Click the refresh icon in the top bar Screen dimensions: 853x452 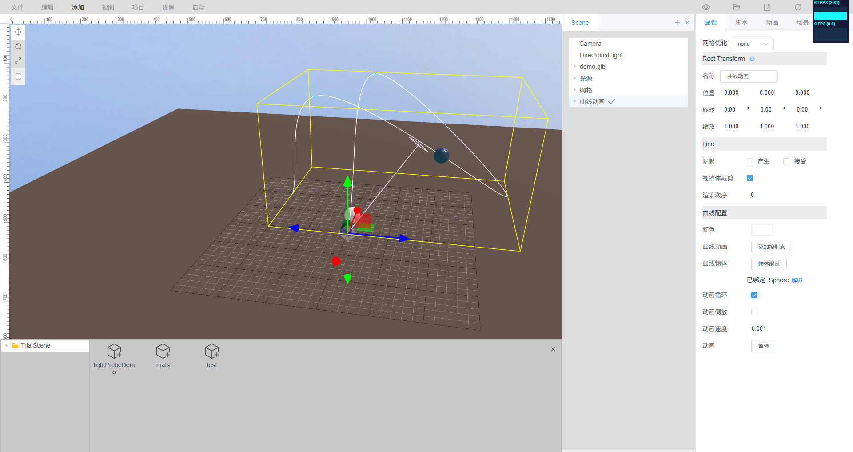[798, 8]
